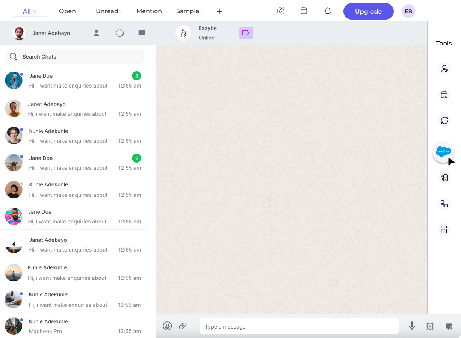
Task: Click the purple label tag icon beside Eazybe
Action: 246,33
